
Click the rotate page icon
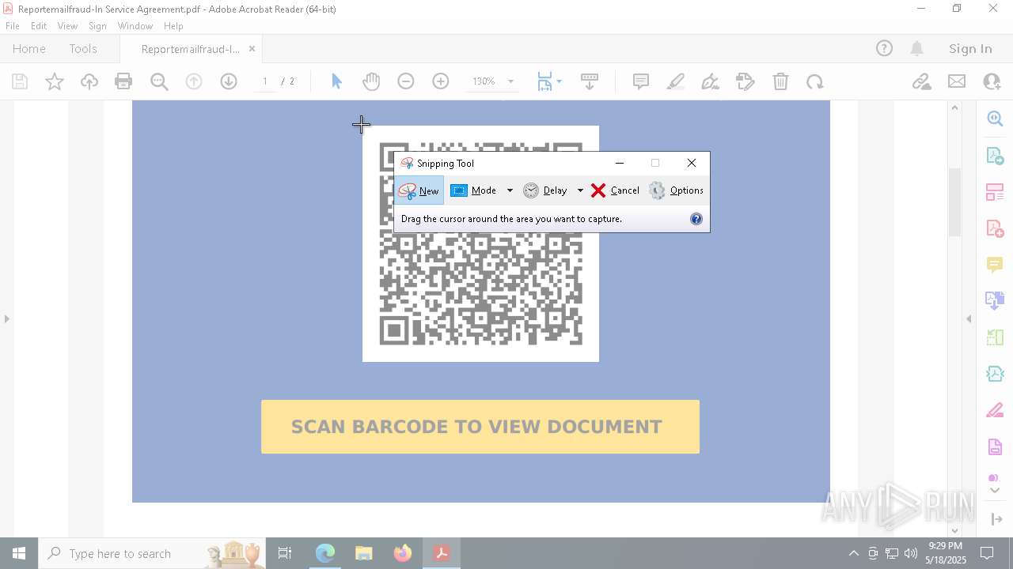click(x=815, y=81)
